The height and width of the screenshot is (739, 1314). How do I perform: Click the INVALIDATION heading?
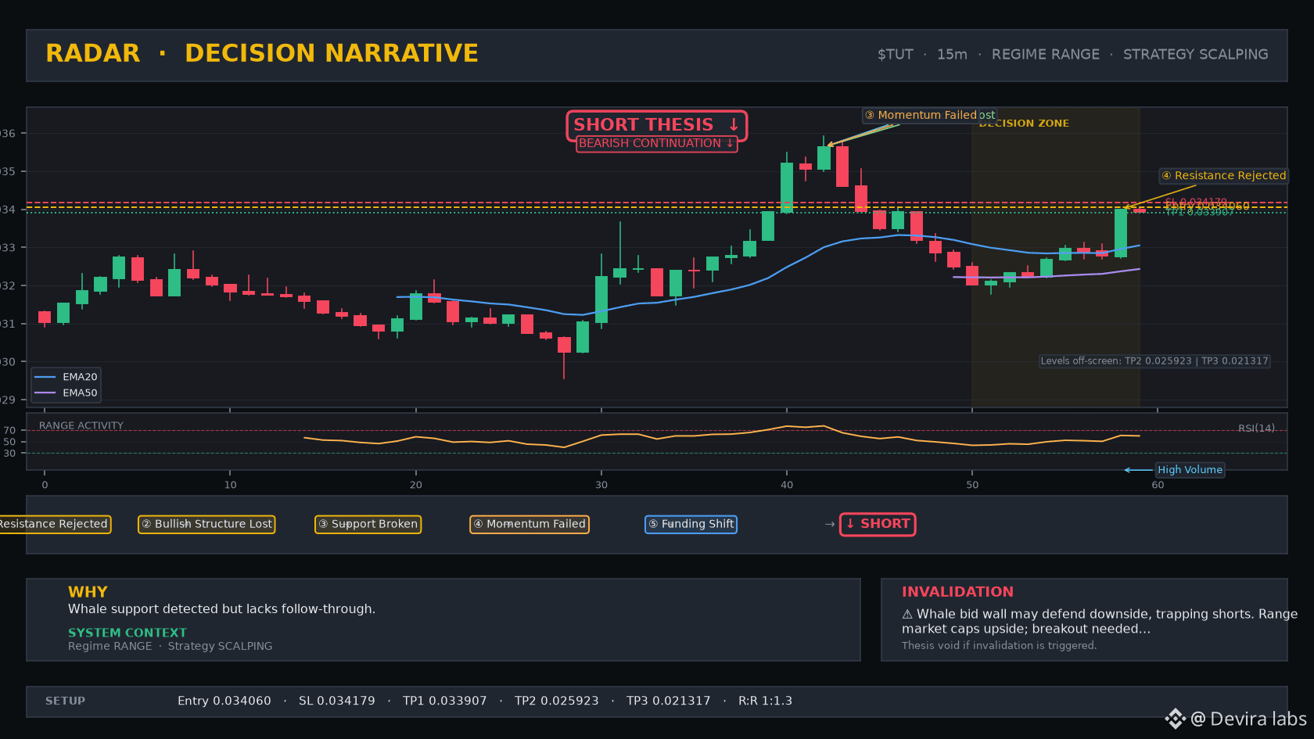[957, 592]
